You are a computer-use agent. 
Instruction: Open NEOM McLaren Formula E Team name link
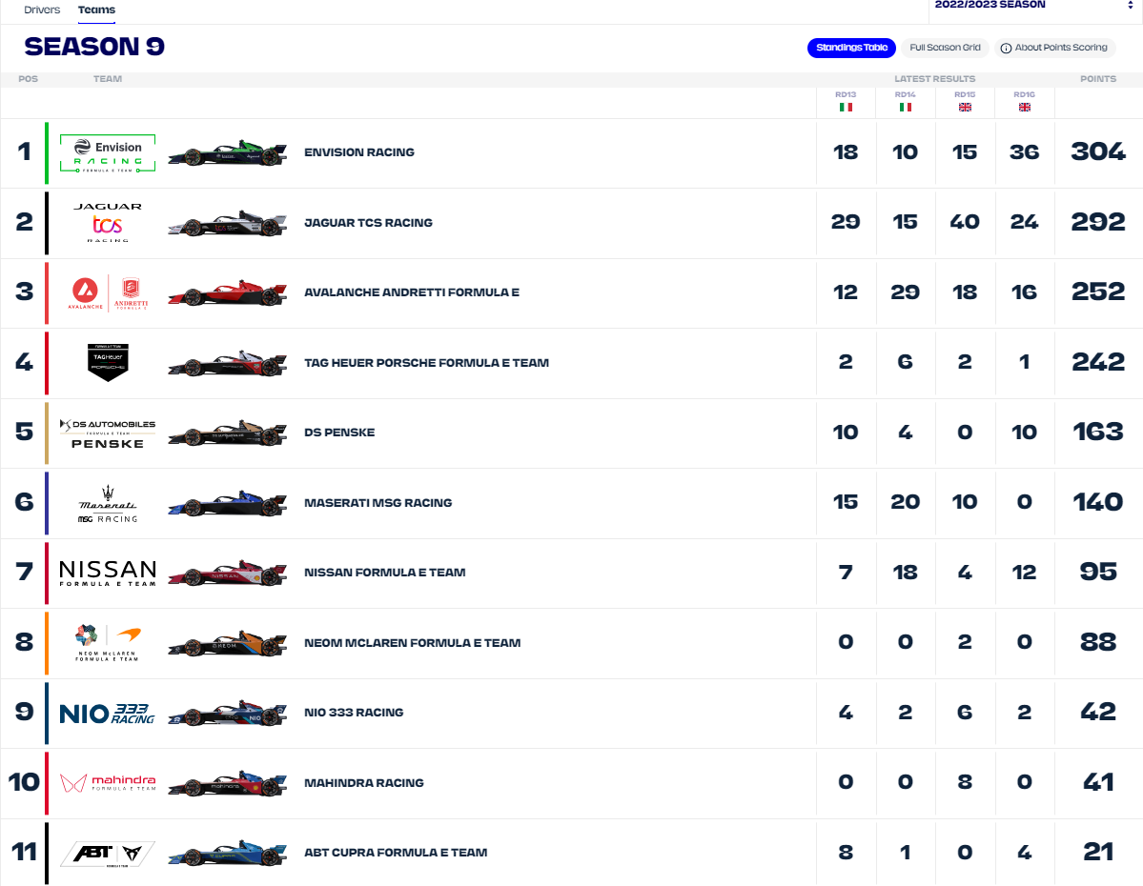tap(413, 643)
